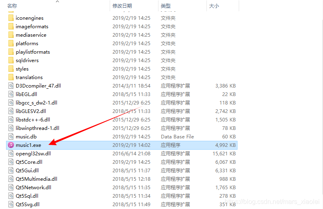Select the folder name iconengines
The width and height of the screenshot is (323, 209).
point(30,18)
